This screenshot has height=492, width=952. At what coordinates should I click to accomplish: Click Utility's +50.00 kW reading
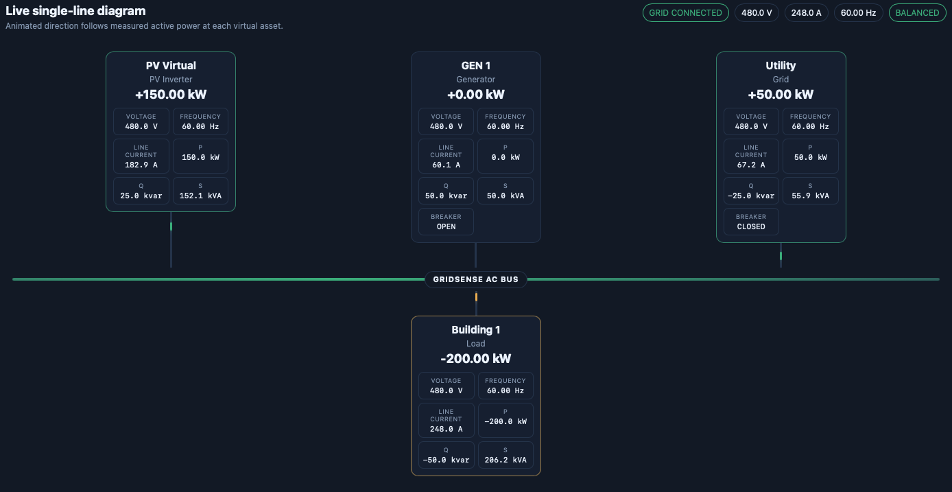781,95
